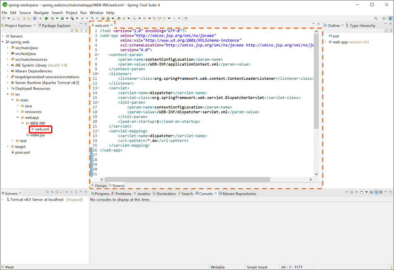This screenshot has height=270, width=394.
Task: Minimize the editor area icon
Action: click(314, 24)
